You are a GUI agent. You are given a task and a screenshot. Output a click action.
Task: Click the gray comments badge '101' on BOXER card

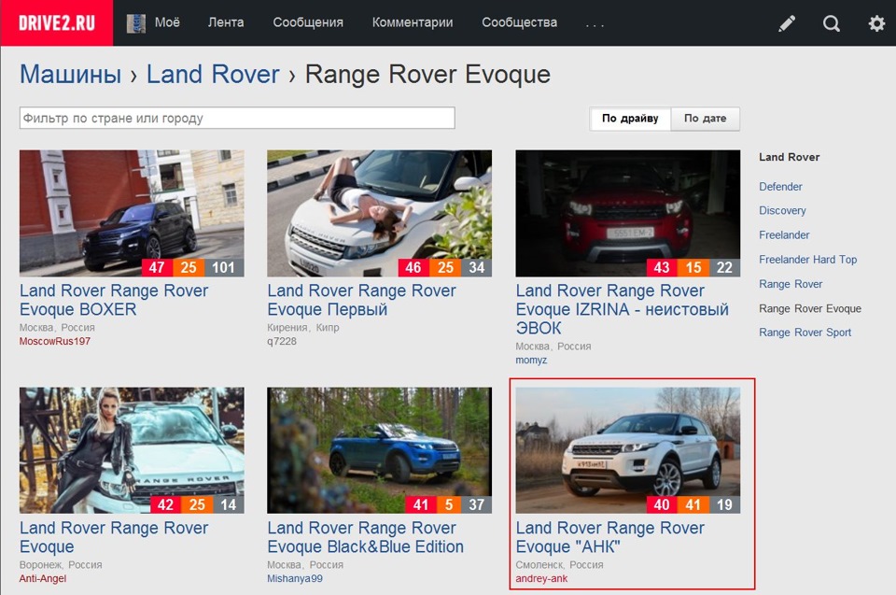tap(223, 267)
